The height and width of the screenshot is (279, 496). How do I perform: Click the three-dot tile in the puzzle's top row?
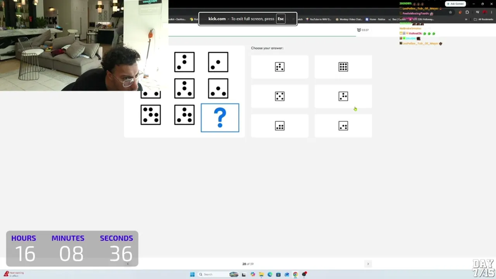point(184,62)
